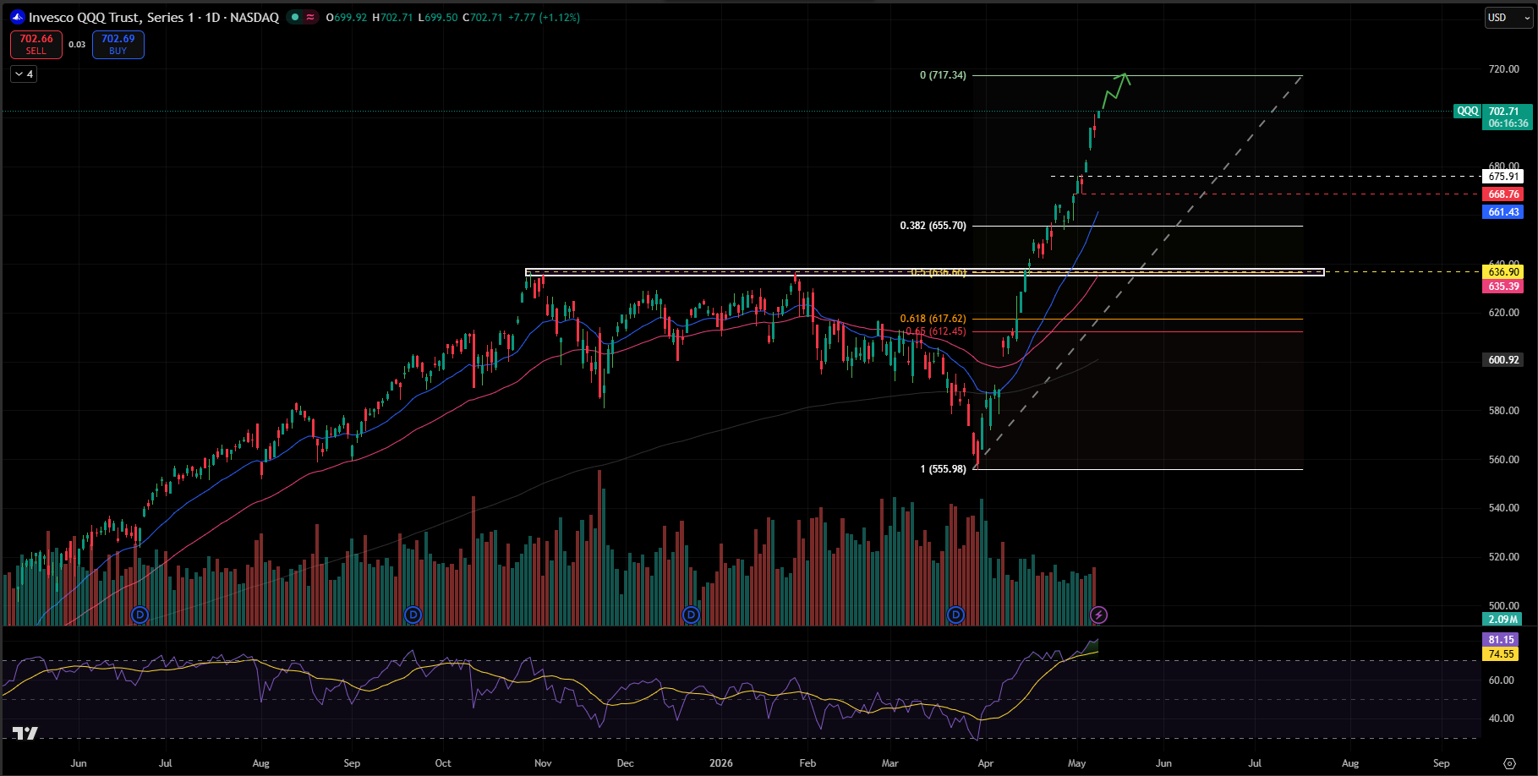
Task: Click the red 668.76 price label
Action: pos(1503,194)
